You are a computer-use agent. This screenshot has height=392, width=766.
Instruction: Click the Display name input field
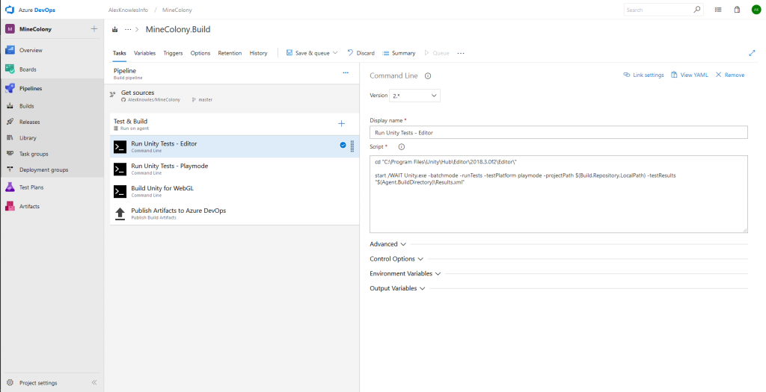click(558, 132)
